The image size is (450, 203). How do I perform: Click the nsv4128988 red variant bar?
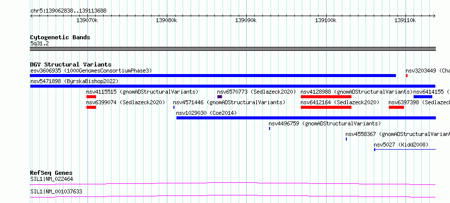[326, 97]
